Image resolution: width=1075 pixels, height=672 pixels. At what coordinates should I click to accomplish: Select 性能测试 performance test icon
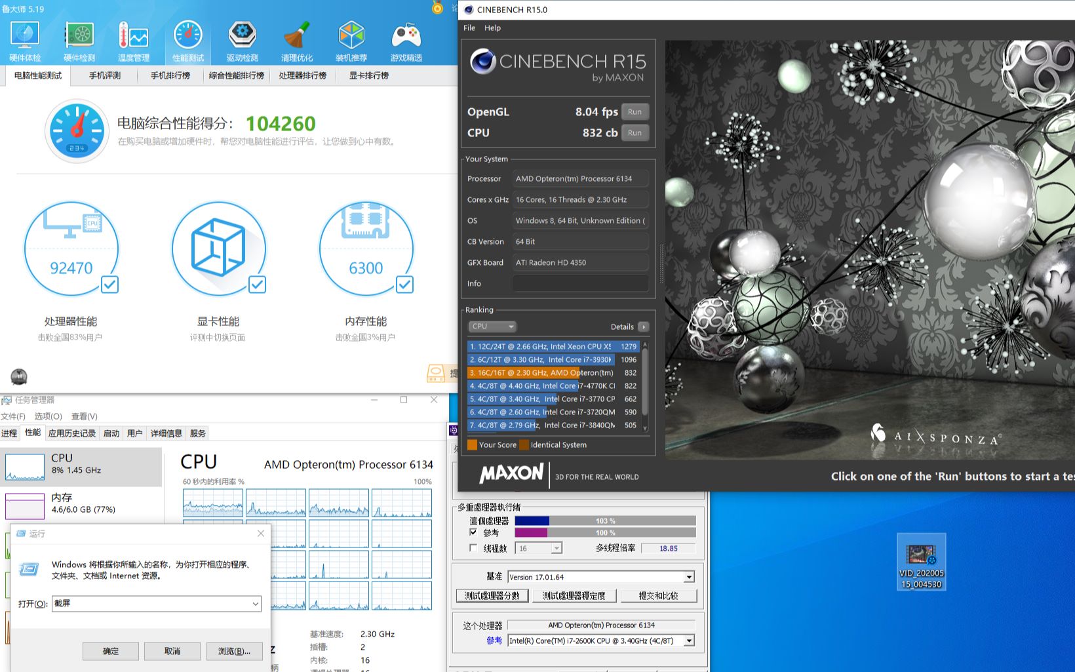pos(188,41)
